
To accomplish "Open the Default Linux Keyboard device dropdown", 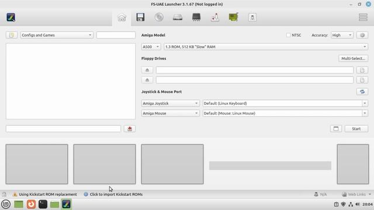I will coord(285,103).
